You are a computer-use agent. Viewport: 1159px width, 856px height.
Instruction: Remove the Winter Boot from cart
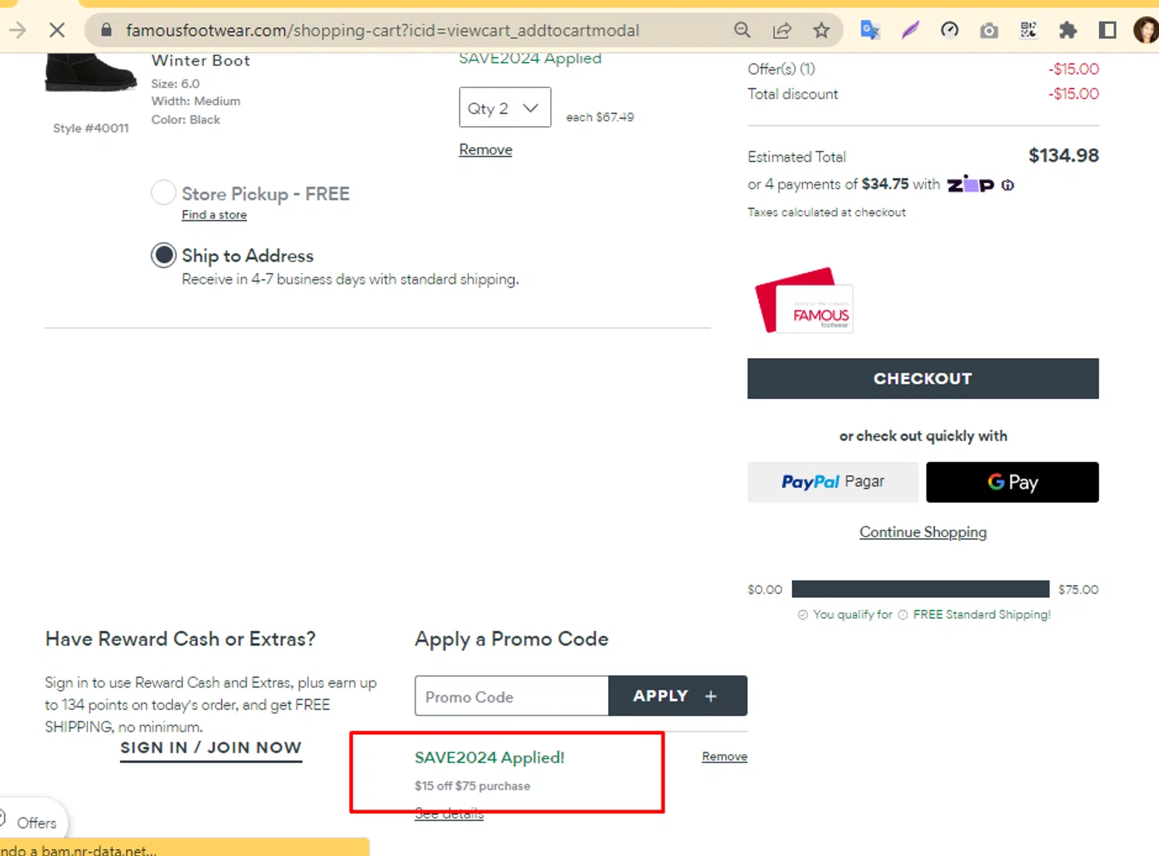(x=485, y=149)
